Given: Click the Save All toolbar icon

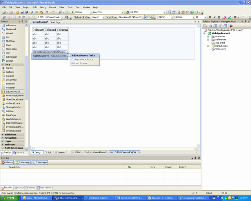Looking at the screenshot, I should click(x=27, y=12).
